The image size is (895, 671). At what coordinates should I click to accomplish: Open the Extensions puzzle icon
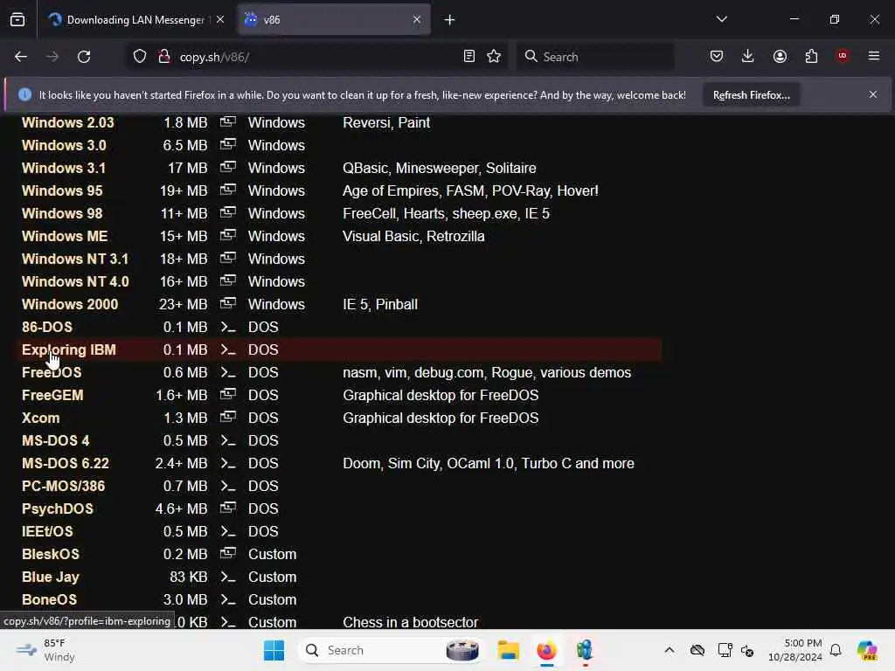click(x=811, y=57)
